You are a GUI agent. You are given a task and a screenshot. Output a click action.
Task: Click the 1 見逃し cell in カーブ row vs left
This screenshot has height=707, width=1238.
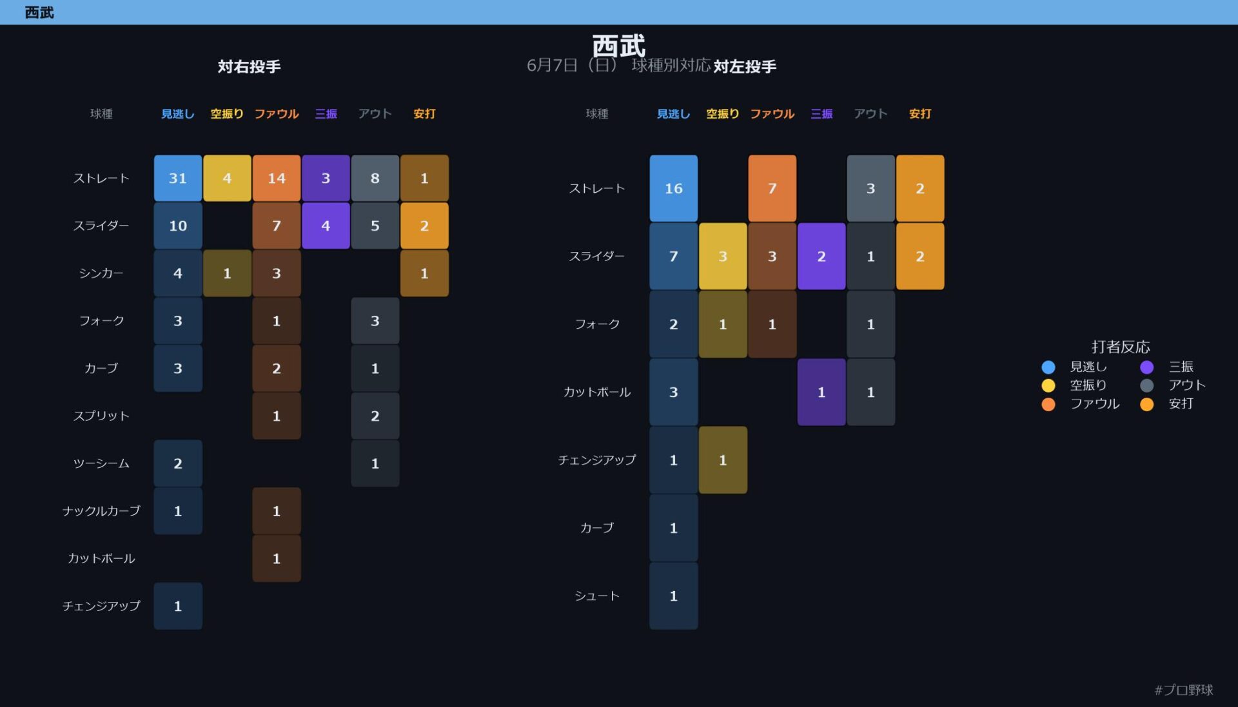pos(674,528)
